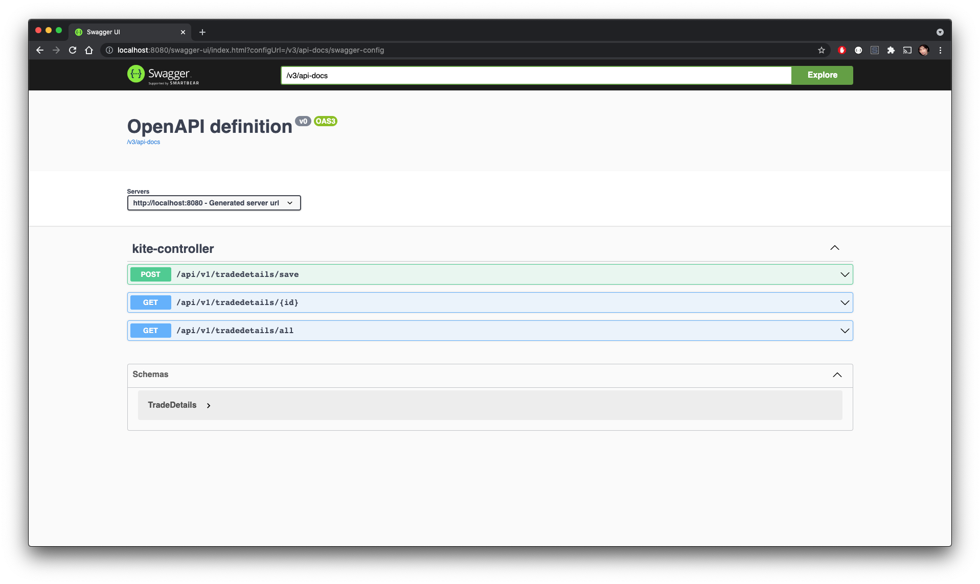The image size is (980, 584).
Task: Open the red ad-blocker extension icon
Action: [842, 50]
